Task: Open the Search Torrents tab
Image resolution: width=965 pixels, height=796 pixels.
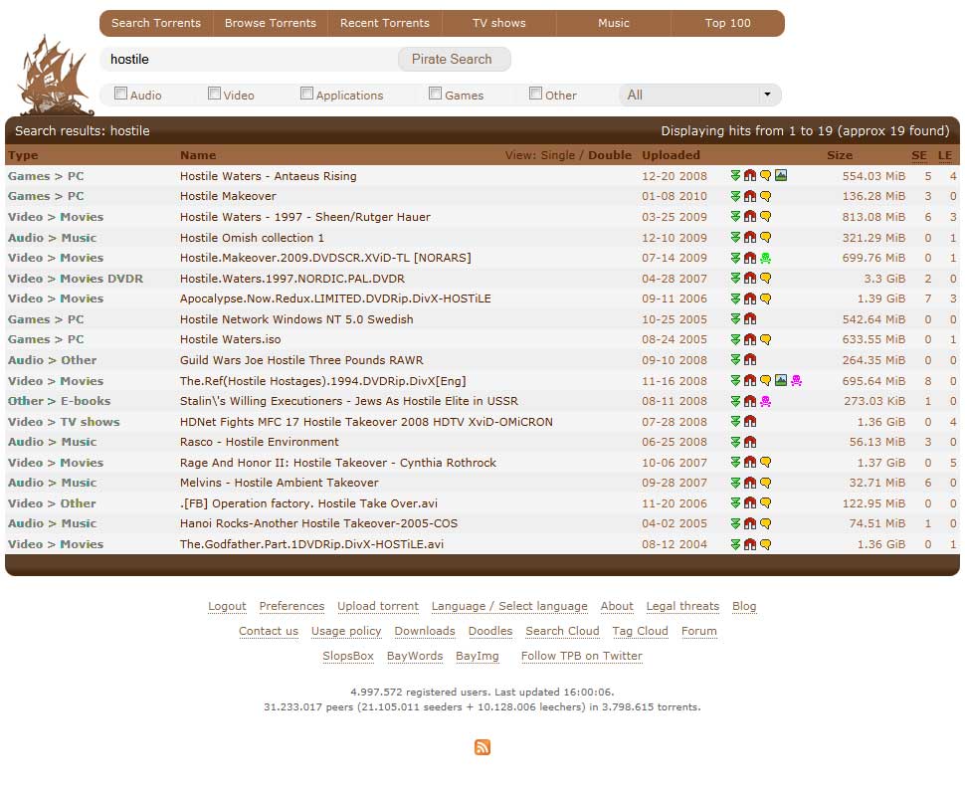Action: coord(156,24)
